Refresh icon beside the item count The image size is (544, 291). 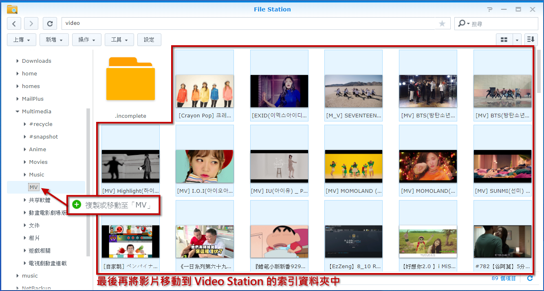tap(530, 278)
